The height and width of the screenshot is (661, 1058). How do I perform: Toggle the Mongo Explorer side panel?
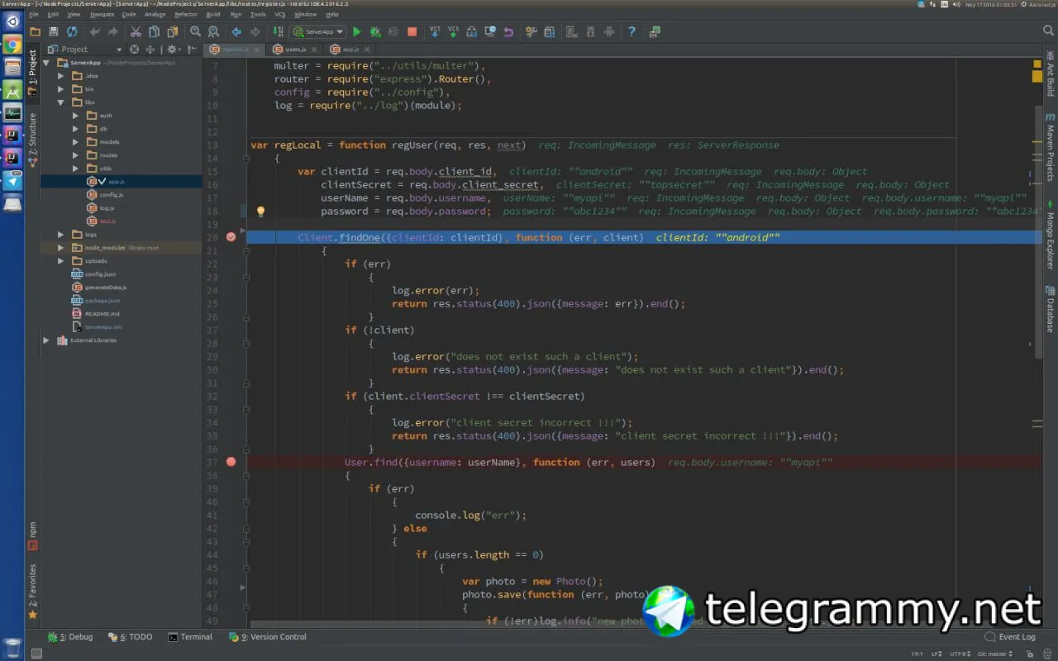1050,235
